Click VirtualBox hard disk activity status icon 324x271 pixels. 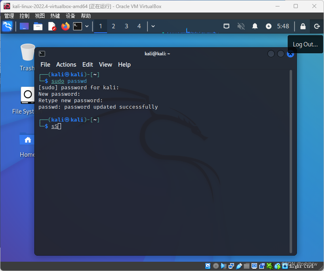[x=208, y=266]
